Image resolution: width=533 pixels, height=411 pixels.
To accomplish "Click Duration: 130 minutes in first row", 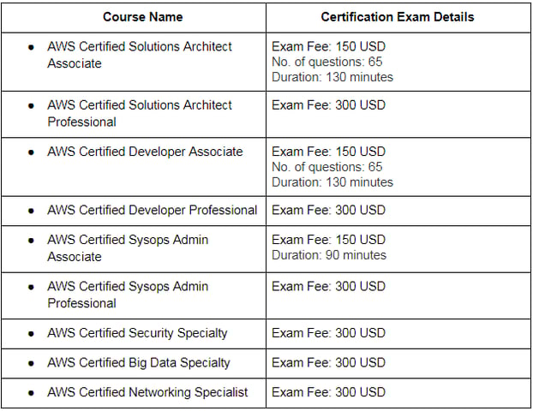I will pyautogui.click(x=332, y=77).
